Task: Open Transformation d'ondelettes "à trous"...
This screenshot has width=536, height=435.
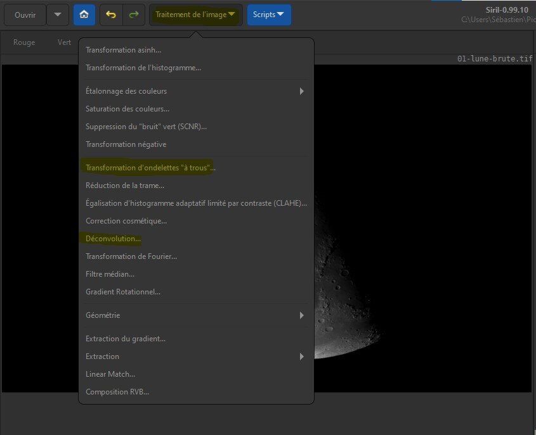Action: 196,168
